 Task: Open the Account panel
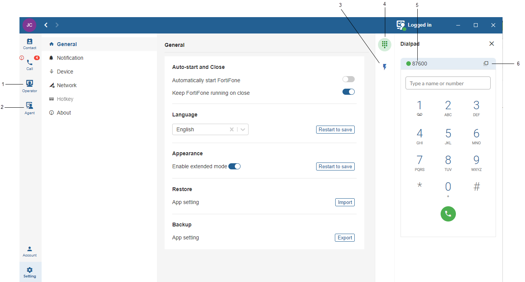(29, 251)
